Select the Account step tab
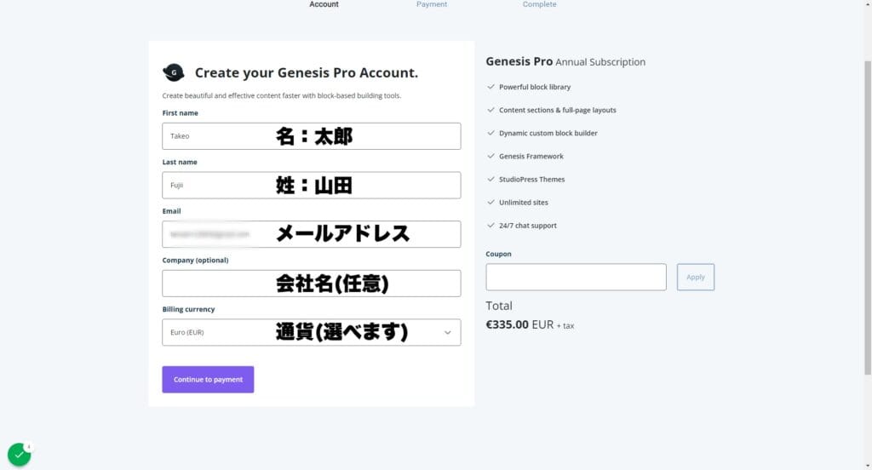This screenshot has height=470, width=872. point(324,4)
